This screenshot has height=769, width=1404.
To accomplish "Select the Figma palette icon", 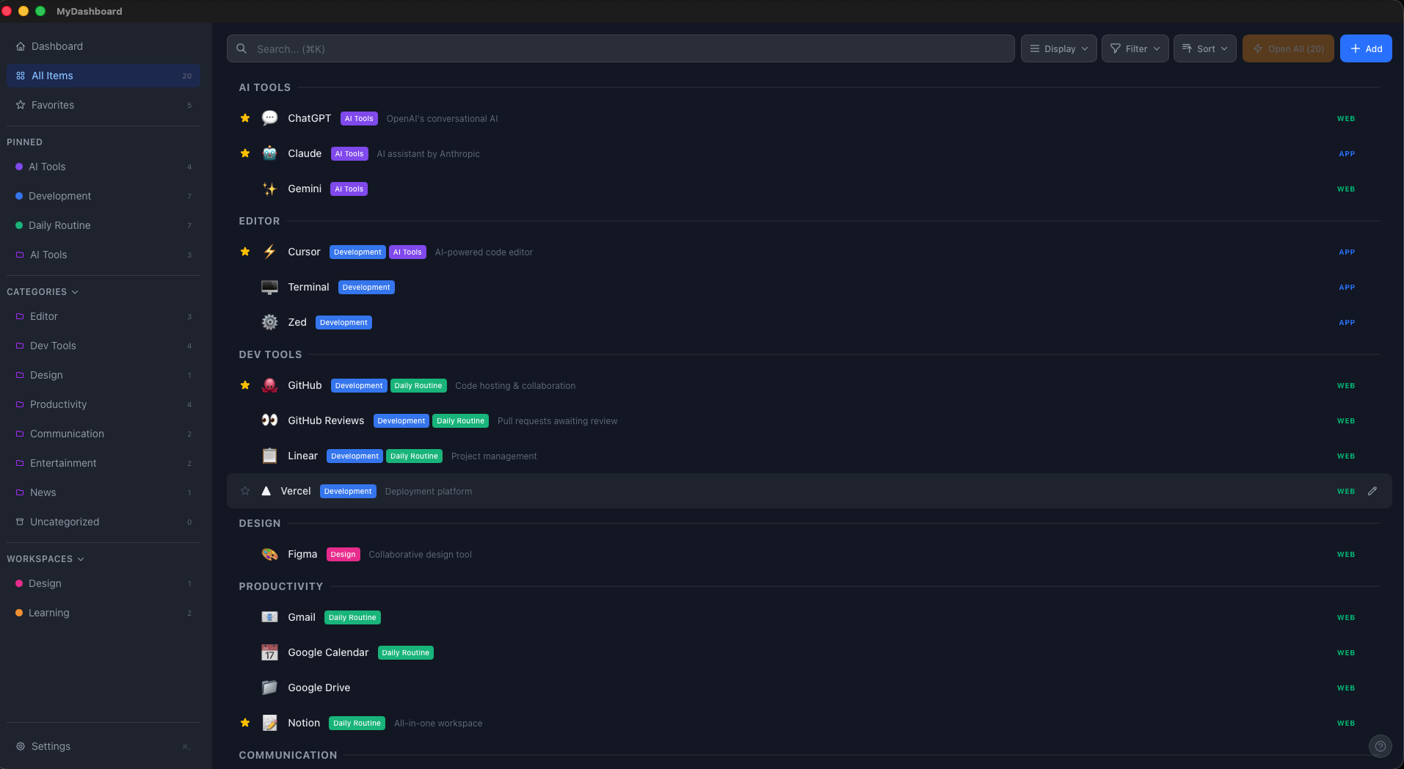I will click(269, 554).
